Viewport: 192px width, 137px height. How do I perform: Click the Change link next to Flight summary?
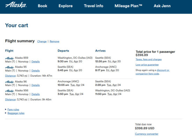coord(42,41)
